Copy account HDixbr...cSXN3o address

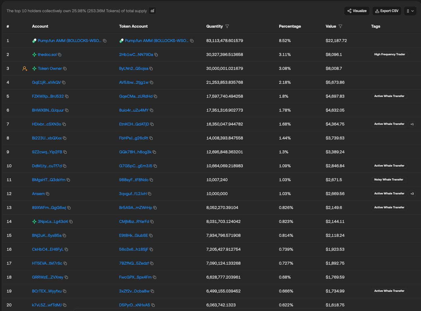point(64,124)
